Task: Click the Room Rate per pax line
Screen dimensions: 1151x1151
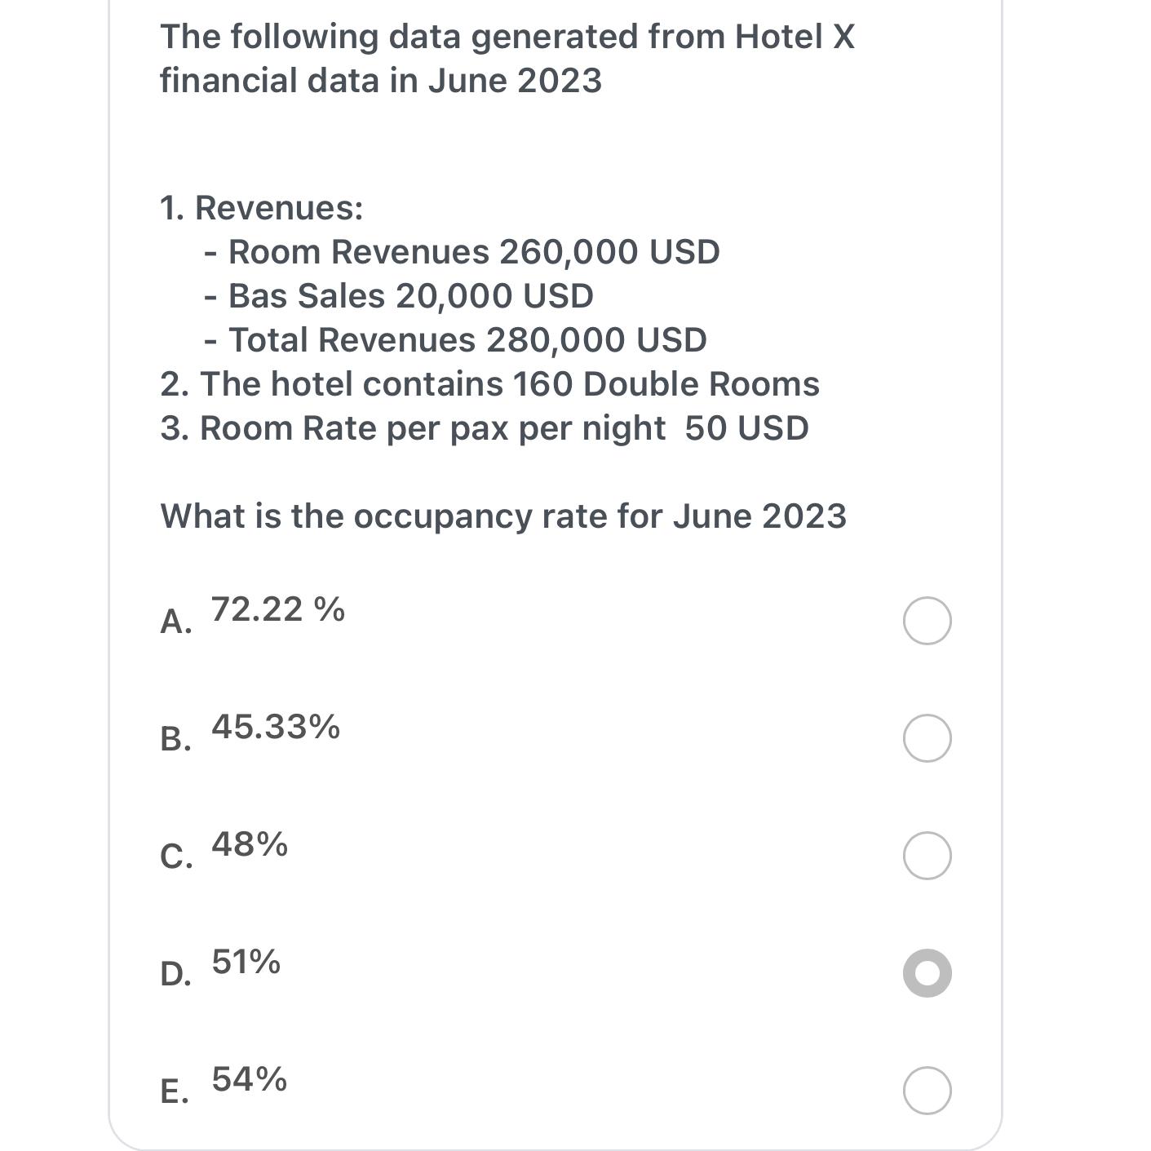Action: (x=485, y=427)
